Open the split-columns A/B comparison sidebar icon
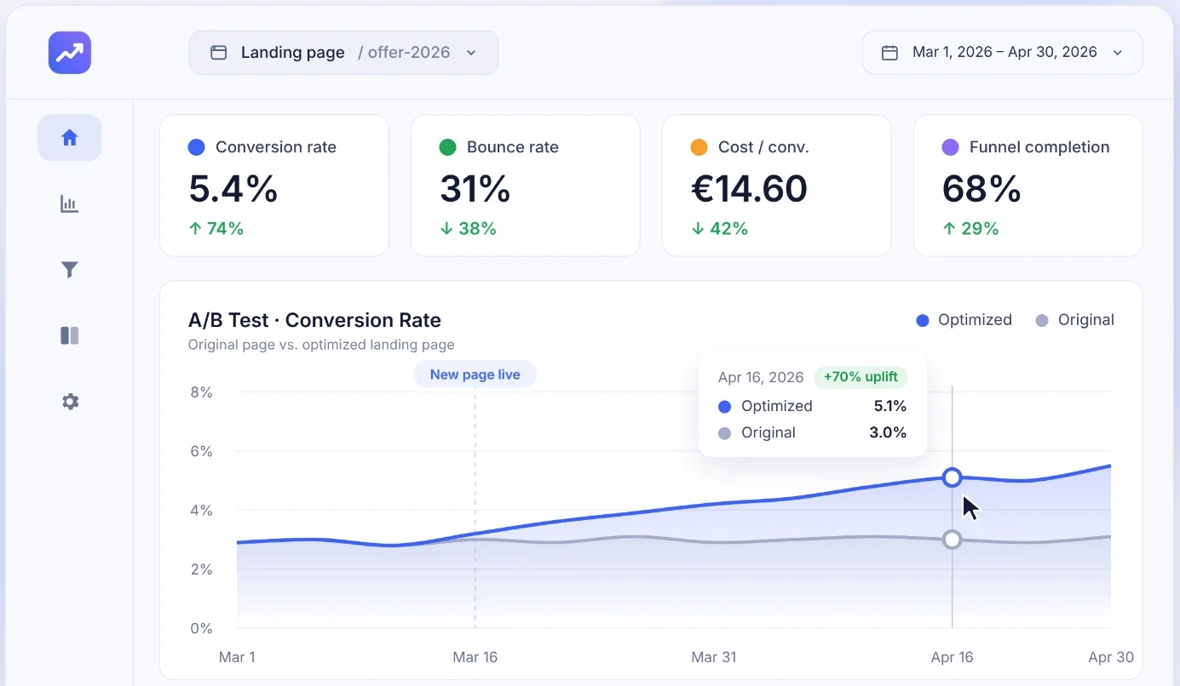This screenshot has width=1180, height=686. coord(70,335)
